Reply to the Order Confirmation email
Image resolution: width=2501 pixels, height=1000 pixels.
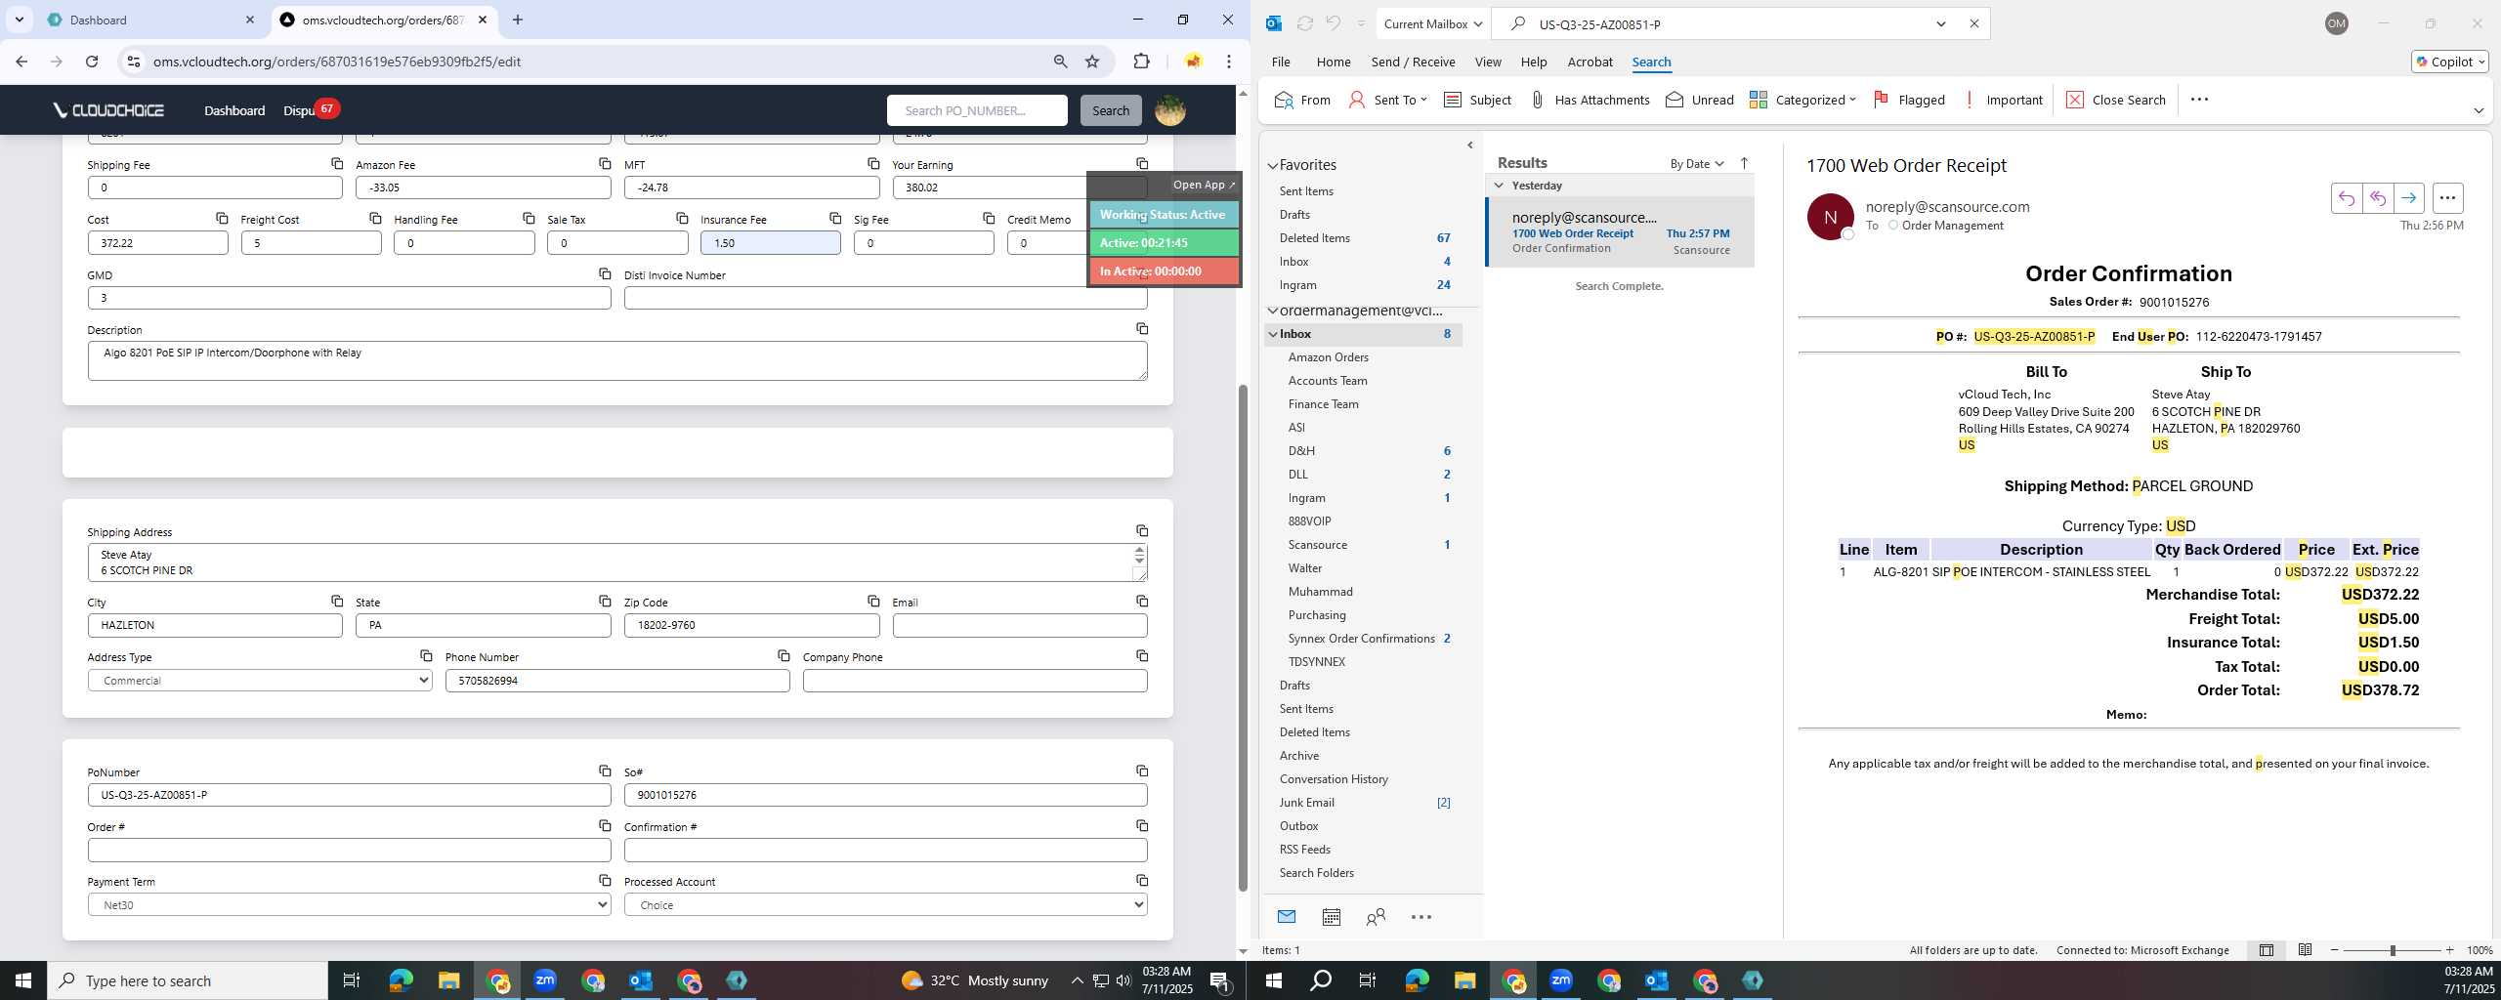point(2346,198)
